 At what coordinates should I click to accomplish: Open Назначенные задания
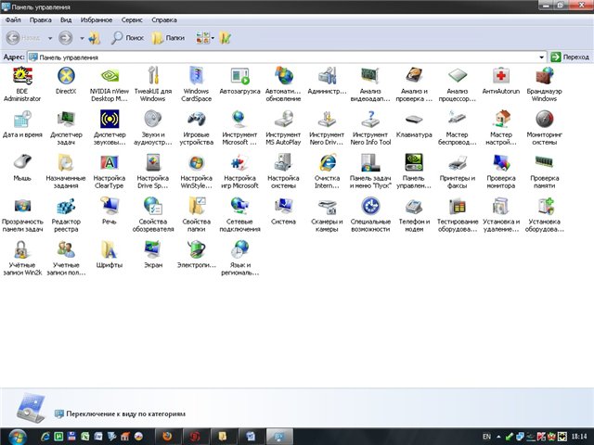click(66, 171)
